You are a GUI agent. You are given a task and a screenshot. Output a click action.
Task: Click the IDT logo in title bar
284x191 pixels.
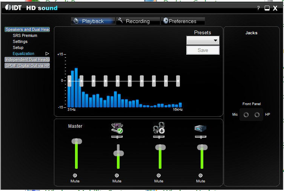[13, 8]
